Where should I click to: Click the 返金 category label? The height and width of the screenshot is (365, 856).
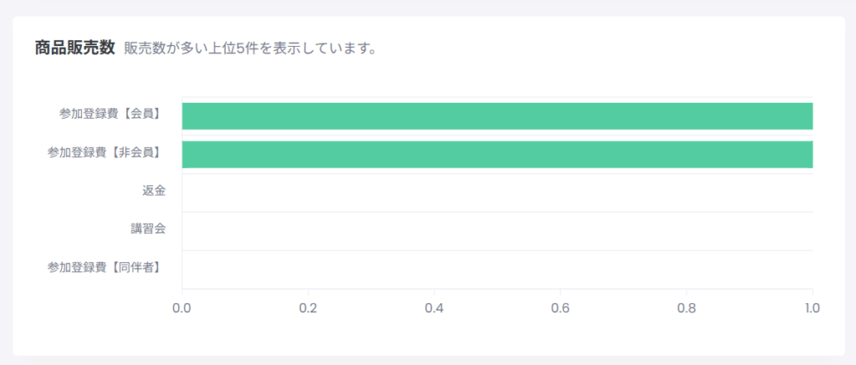154,190
